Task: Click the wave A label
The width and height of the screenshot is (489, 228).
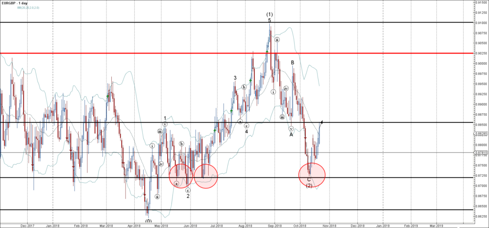Action: (x=291, y=134)
